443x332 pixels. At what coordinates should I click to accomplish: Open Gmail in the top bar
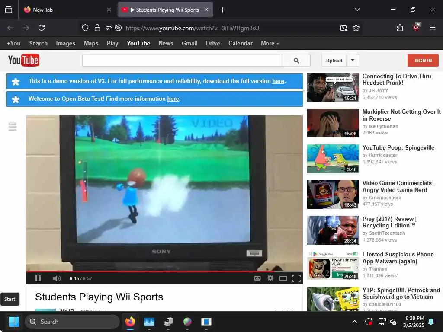(189, 44)
